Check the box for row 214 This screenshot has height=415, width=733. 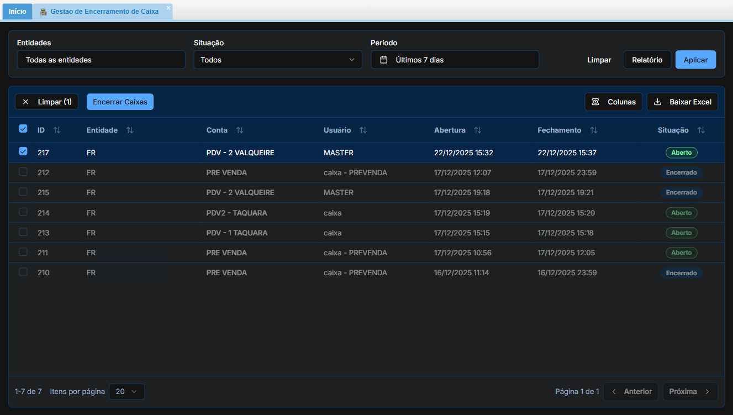[23, 212]
